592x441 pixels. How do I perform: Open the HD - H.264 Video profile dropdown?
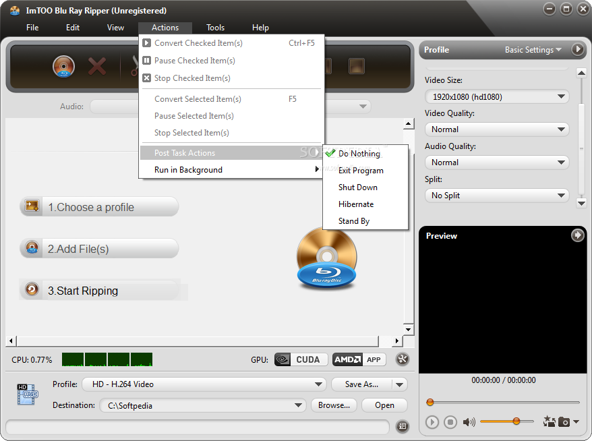tap(204, 384)
